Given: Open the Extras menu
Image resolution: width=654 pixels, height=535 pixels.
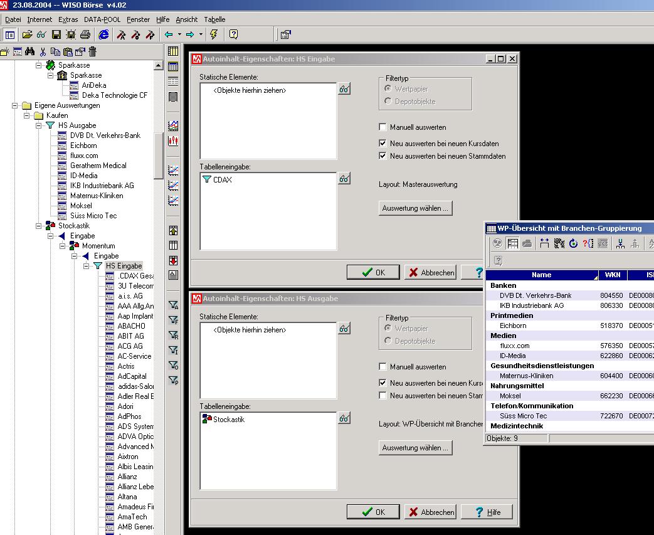Looking at the screenshot, I should coord(68,19).
